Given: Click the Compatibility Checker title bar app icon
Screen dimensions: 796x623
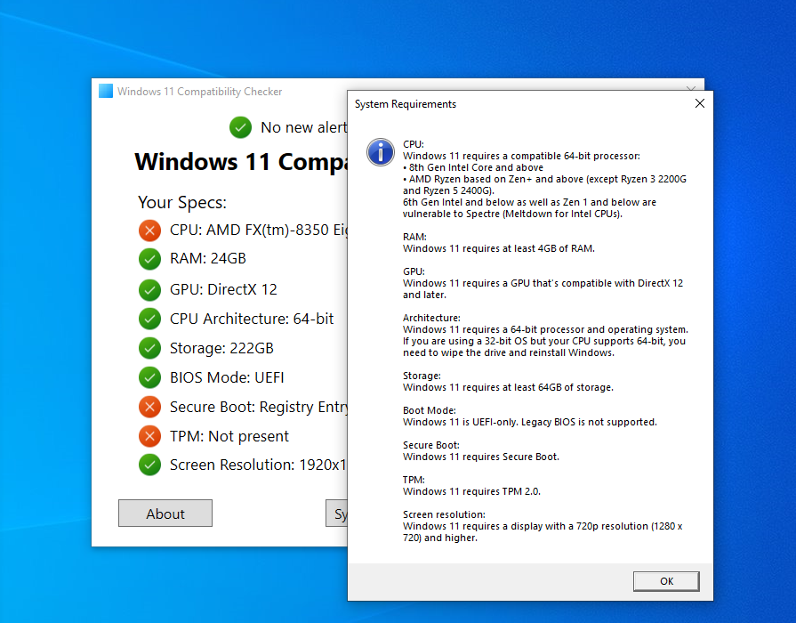Looking at the screenshot, I should 106,91.
